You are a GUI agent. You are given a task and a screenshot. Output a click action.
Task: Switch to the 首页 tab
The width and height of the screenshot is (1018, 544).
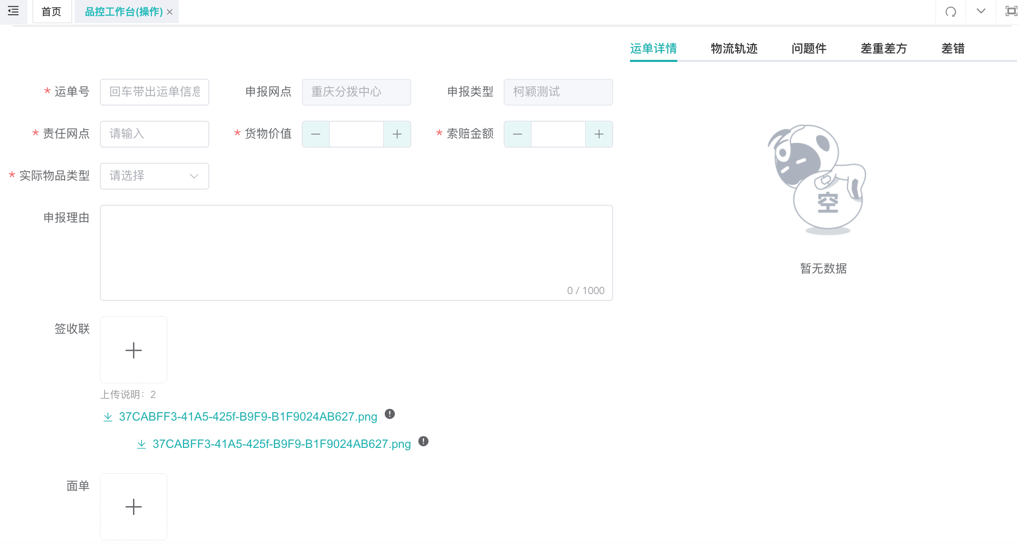[52, 12]
